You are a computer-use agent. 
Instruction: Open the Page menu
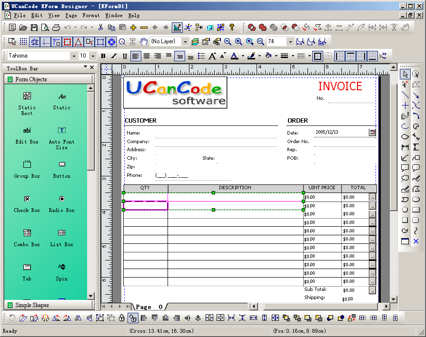[71, 16]
